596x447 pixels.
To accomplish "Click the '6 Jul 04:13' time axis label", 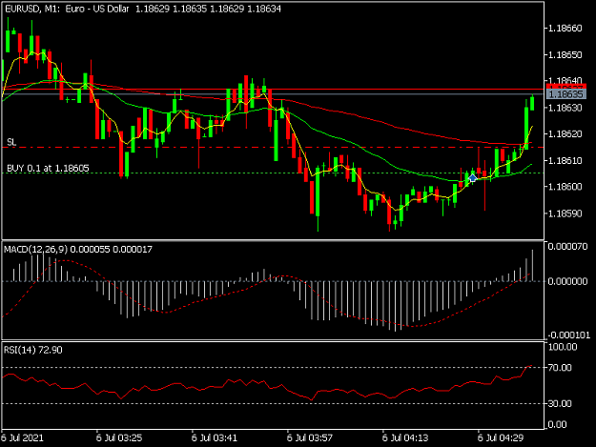I will pos(405,437).
